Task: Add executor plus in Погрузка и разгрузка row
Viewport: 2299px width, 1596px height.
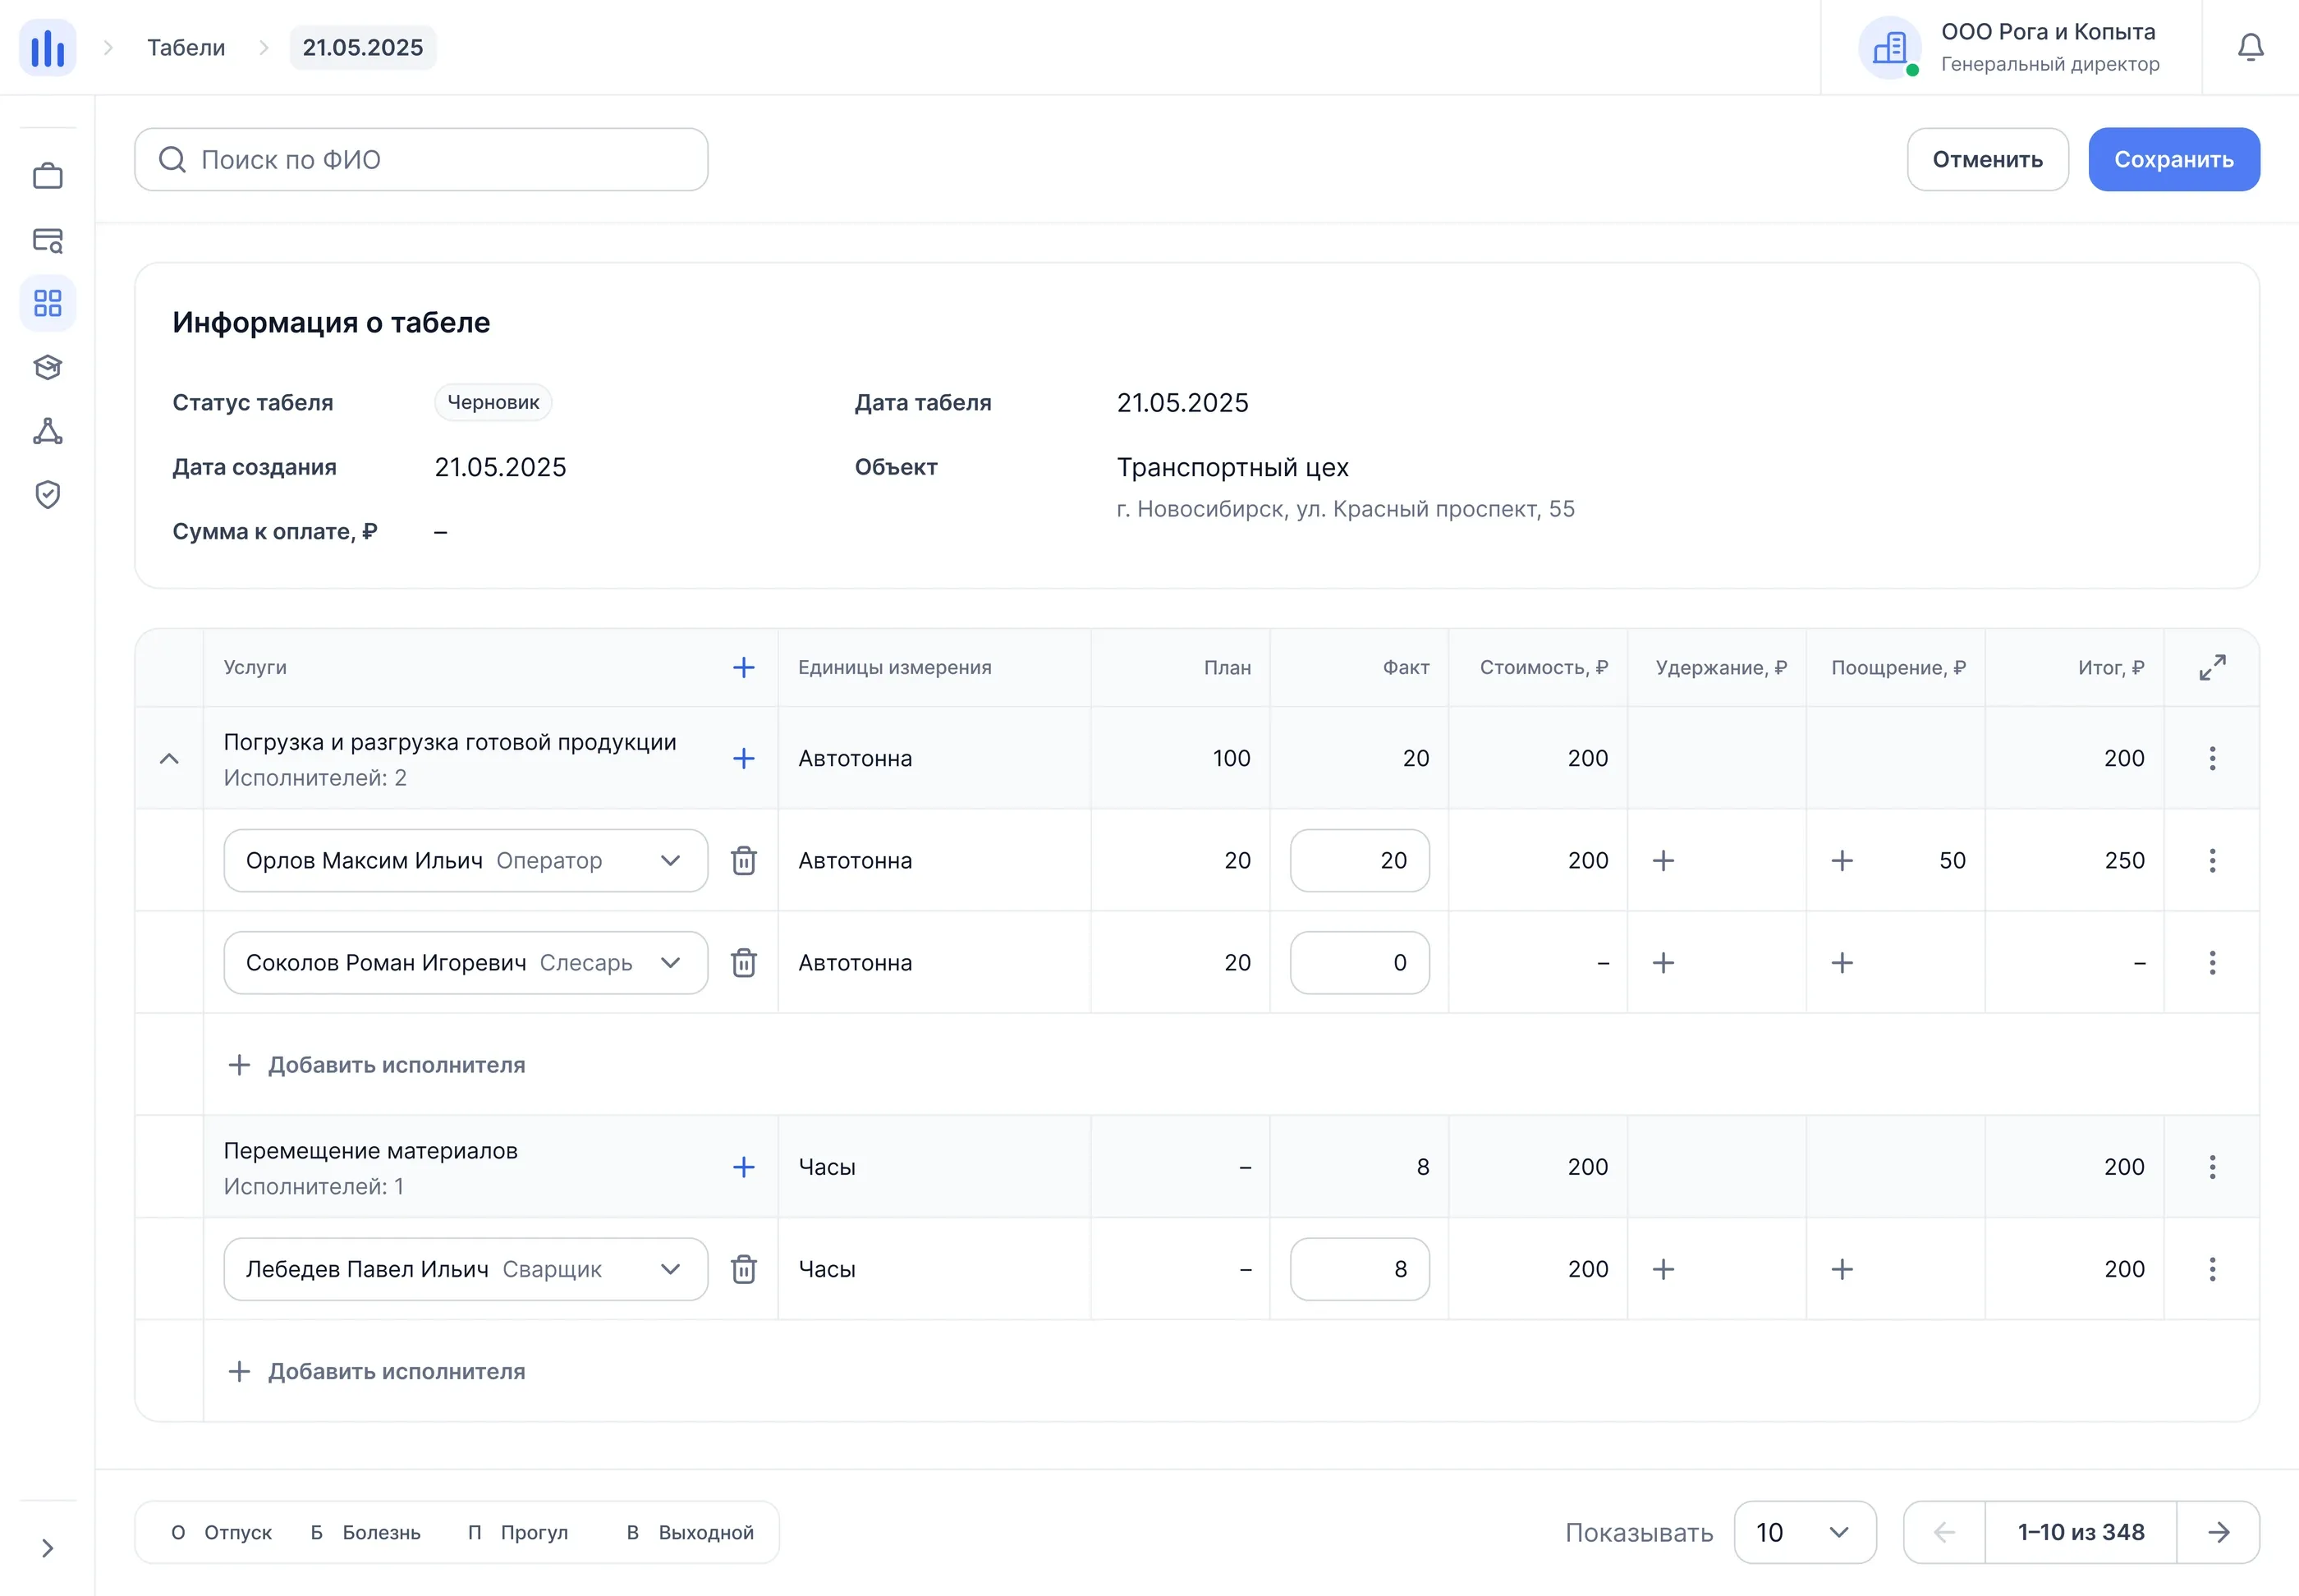Action: pos(743,758)
